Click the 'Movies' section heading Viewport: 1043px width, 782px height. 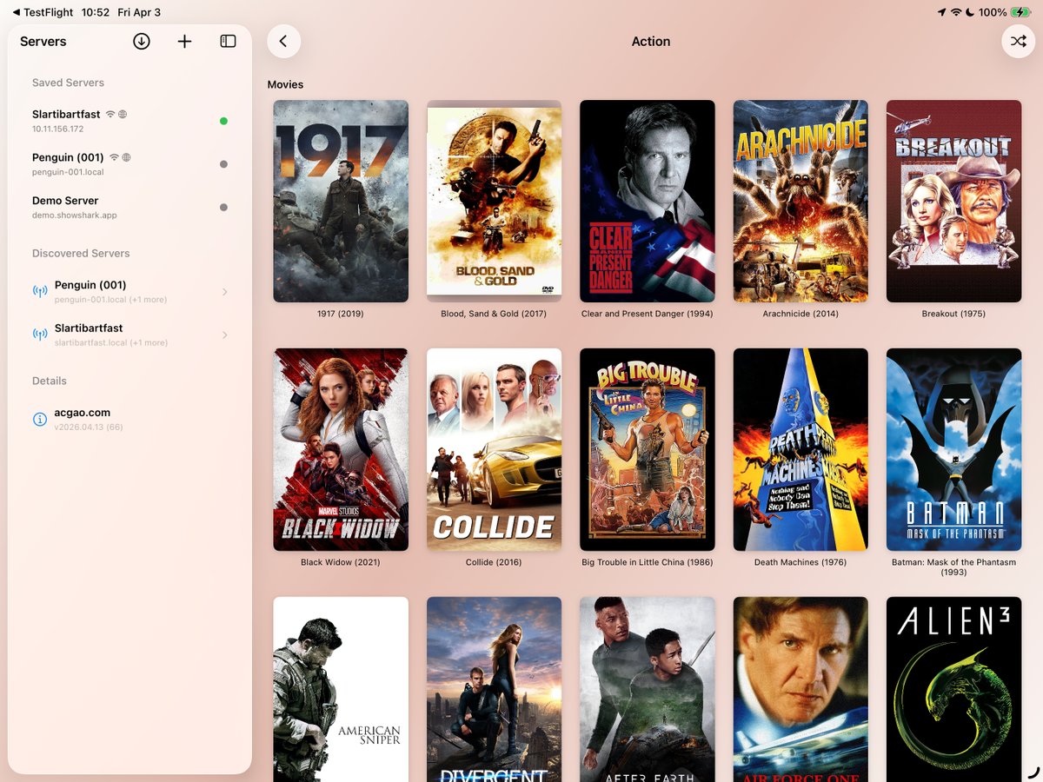tap(285, 84)
